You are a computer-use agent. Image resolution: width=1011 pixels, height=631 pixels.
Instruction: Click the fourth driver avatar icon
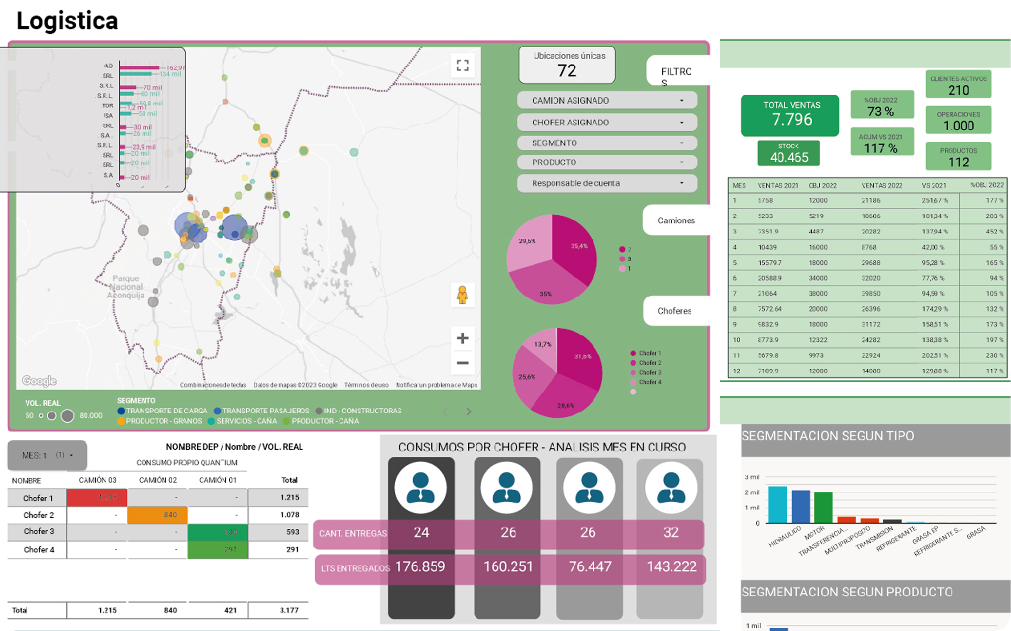click(x=671, y=487)
